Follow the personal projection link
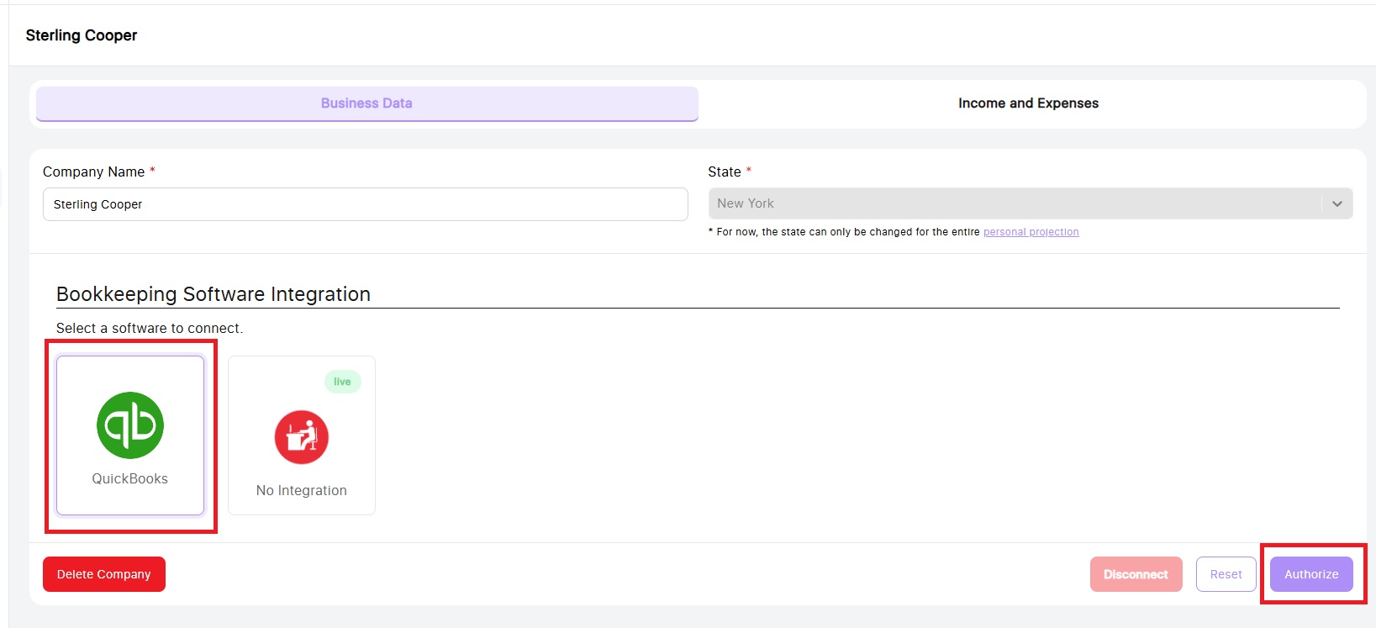The width and height of the screenshot is (1376, 628). [x=1031, y=232]
